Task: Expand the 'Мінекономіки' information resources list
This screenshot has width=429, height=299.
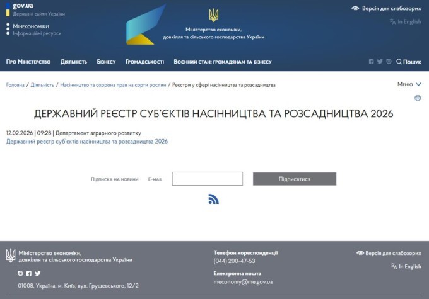Action: (31, 26)
